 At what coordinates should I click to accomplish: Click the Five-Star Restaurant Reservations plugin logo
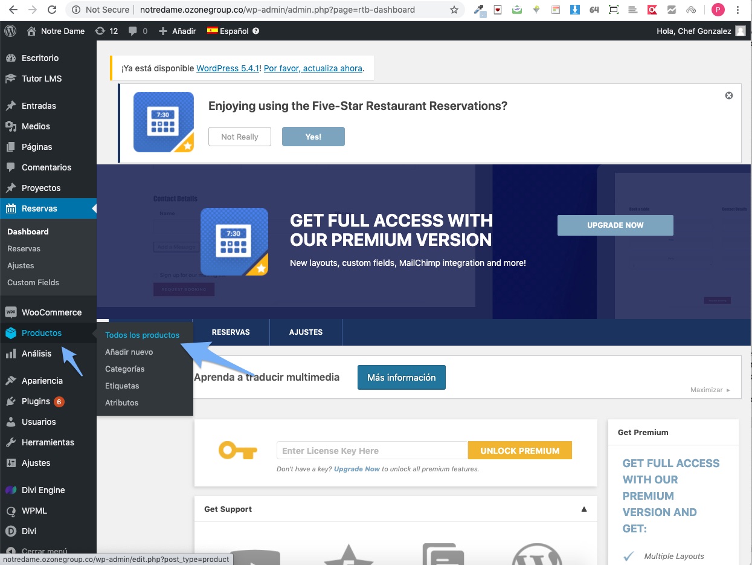point(164,122)
